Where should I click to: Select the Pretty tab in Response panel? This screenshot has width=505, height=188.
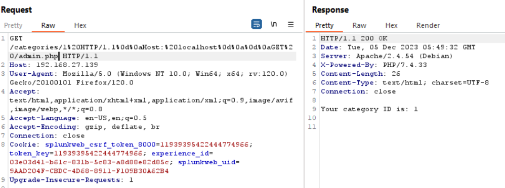point(324,25)
